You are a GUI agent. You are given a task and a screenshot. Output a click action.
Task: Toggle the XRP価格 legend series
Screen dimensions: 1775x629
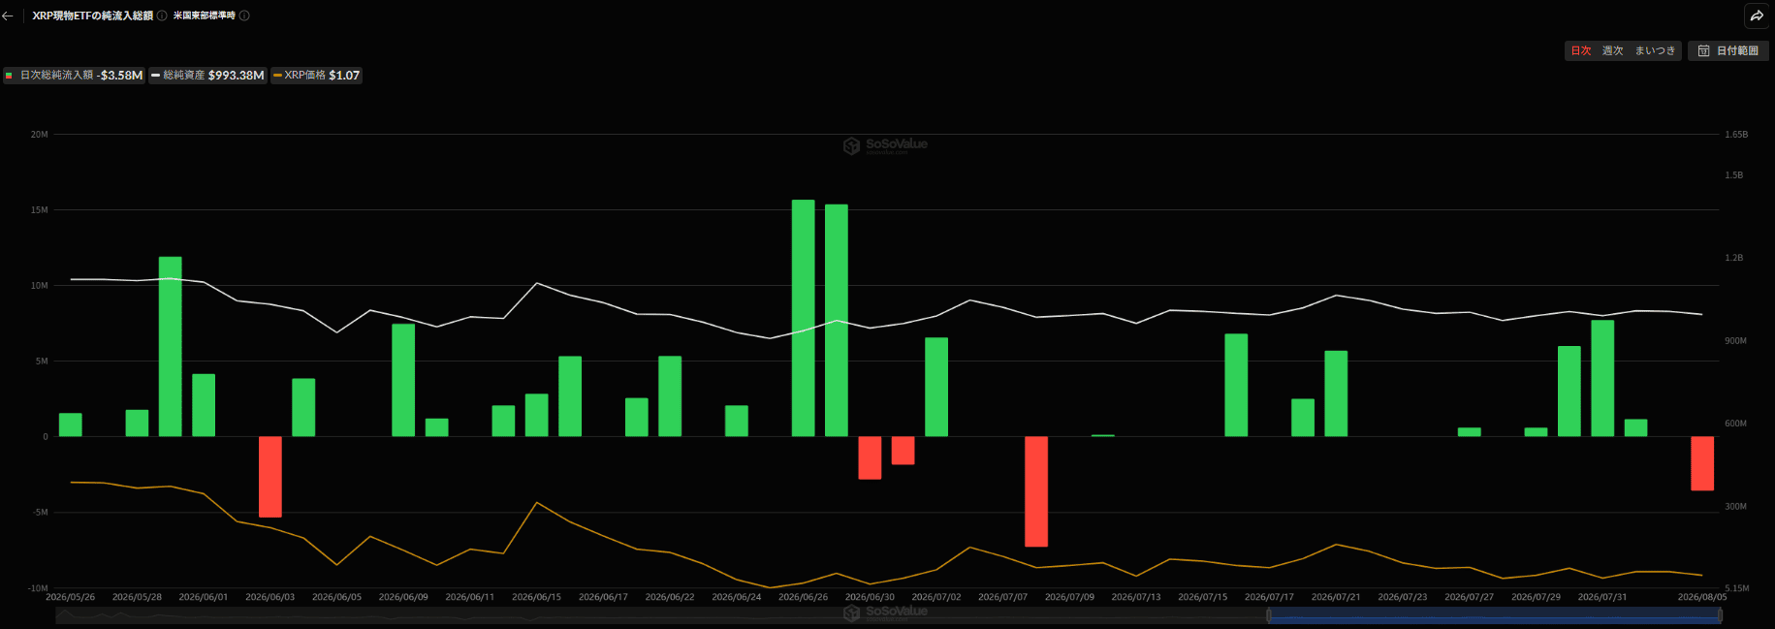pyautogui.click(x=316, y=75)
